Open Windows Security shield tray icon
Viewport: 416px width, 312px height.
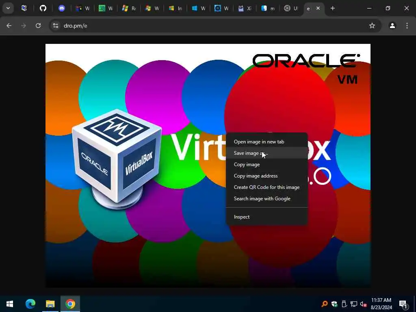334,304
